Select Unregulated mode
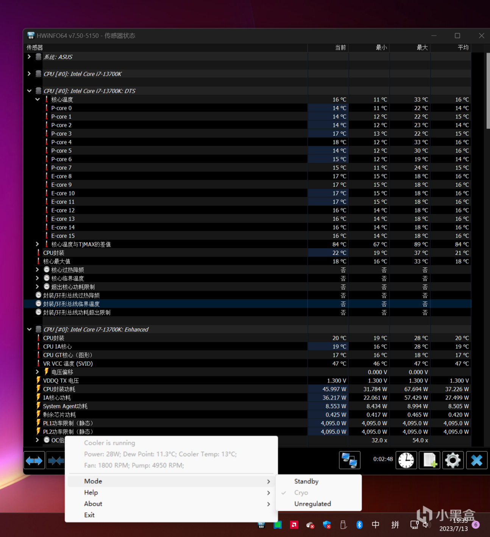 pyautogui.click(x=318, y=504)
